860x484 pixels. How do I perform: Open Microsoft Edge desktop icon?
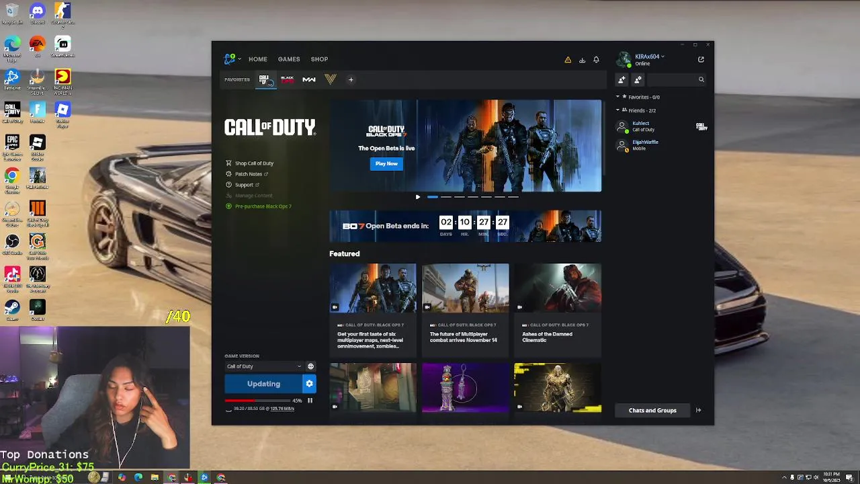coord(12,47)
